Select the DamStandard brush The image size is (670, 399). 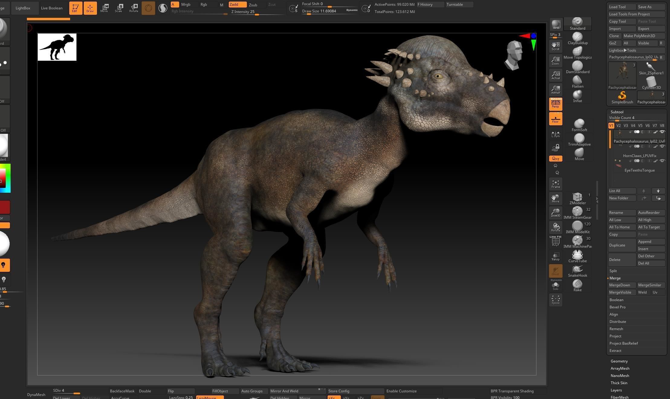point(577,67)
